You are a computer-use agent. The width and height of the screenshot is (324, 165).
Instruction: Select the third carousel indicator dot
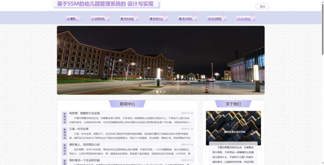[164, 91]
